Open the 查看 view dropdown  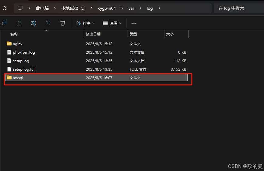click(x=112, y=23)
